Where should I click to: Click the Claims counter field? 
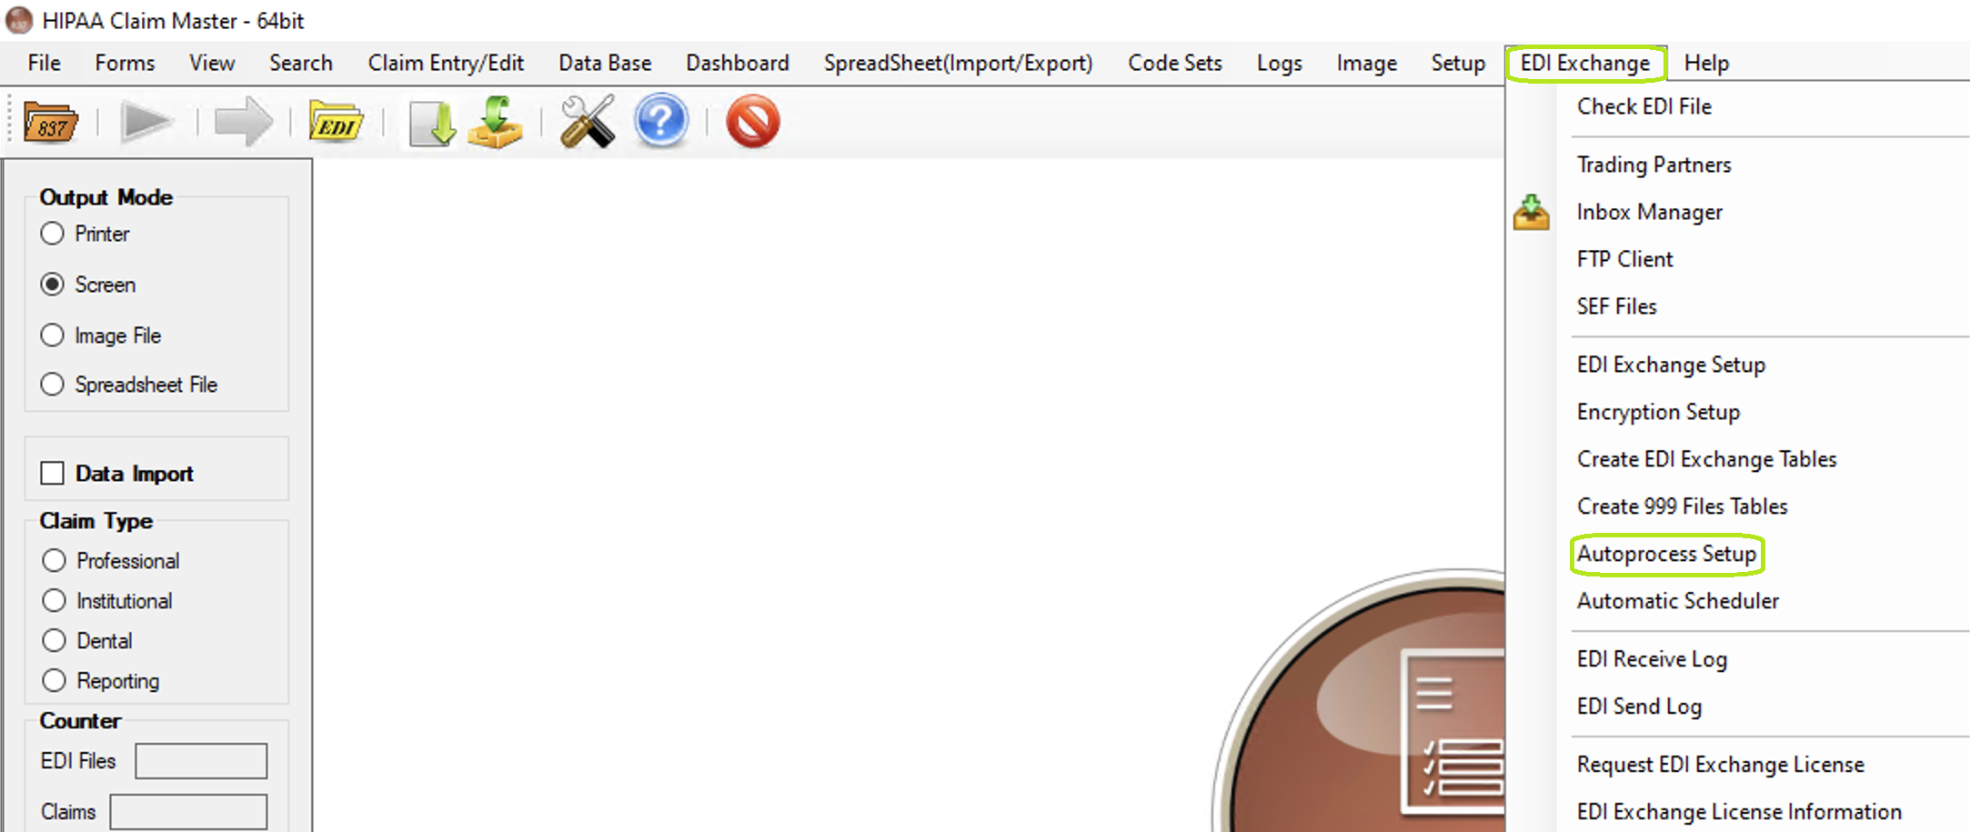point(188,812)
